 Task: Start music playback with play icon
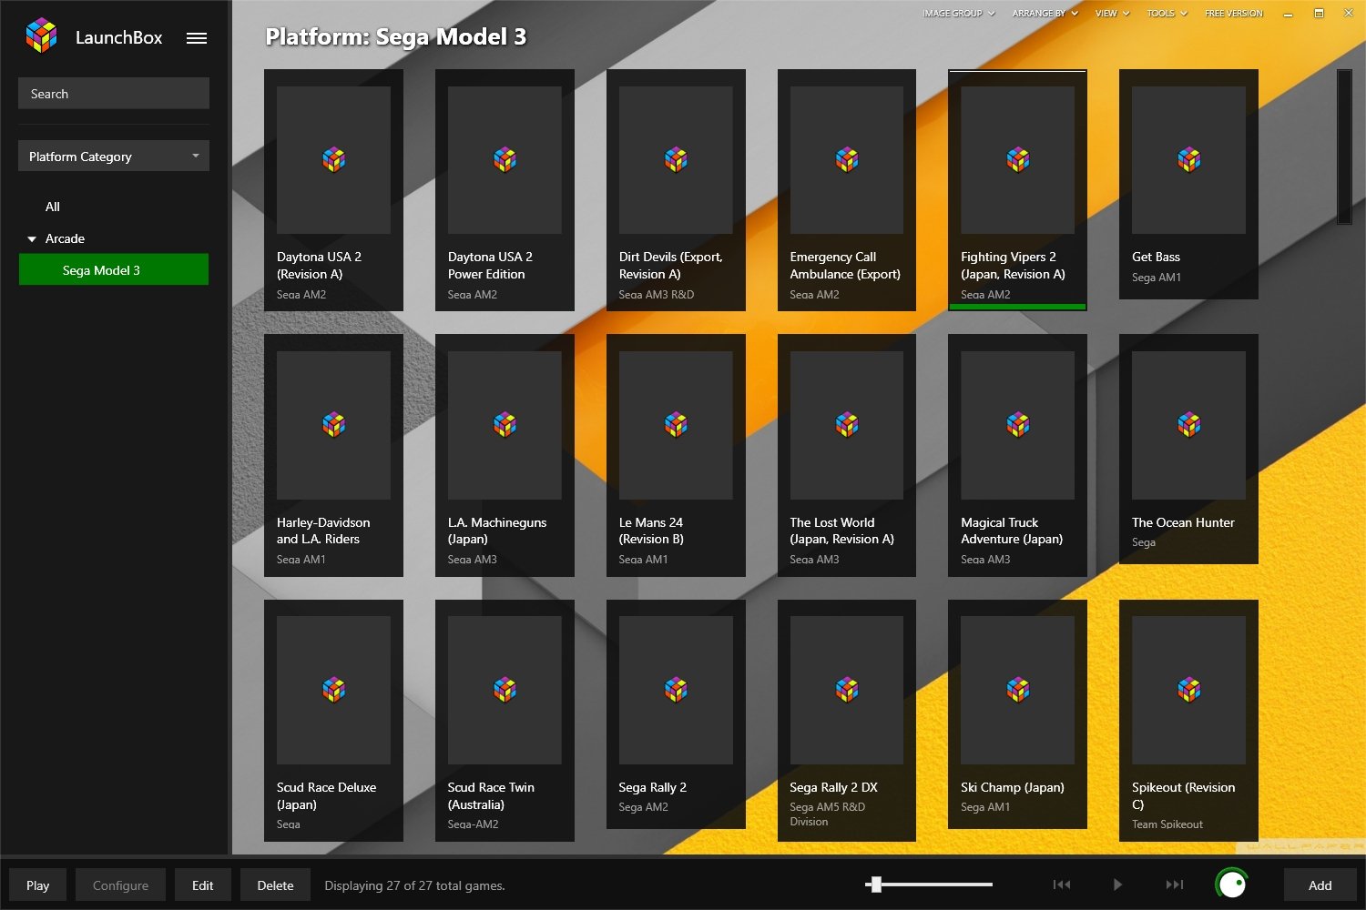point(1117,885)
